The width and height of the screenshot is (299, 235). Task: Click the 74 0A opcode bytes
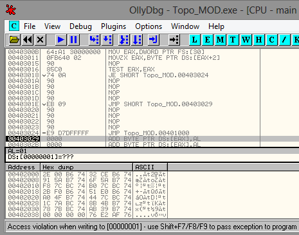[56, 75]
